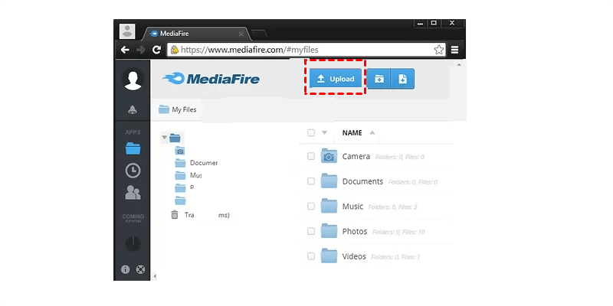The width and height of the screenshot is (613, 306).
Task: Close the MediaFire browser tab
Action: (241, 34)
